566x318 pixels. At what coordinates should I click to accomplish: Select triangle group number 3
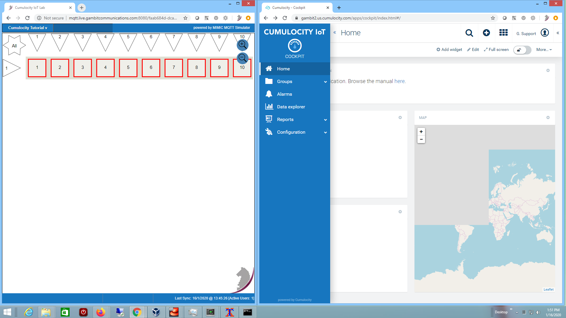(x=83, y=42)
